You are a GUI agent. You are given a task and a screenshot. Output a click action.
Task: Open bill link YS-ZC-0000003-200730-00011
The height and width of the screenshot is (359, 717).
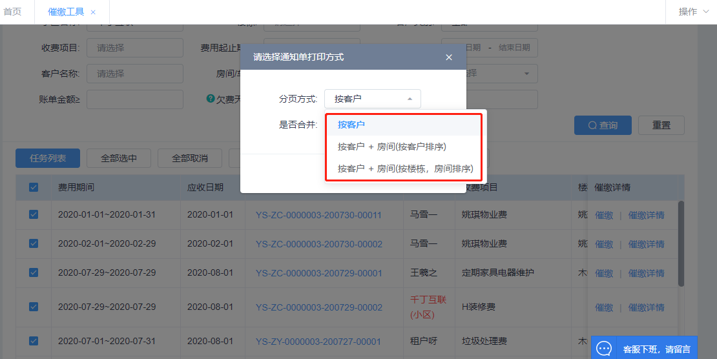(x=318, y=215)
